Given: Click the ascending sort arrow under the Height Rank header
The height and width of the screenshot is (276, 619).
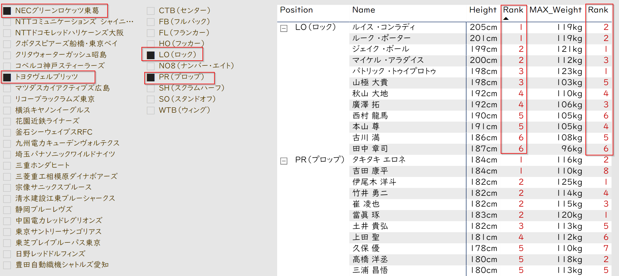Looking at the screenshot, I should tap(506, 18).
